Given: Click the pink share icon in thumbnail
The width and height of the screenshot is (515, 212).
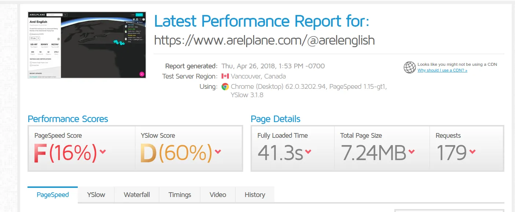Looking at the screenshot, I should (x=142, y=74).
